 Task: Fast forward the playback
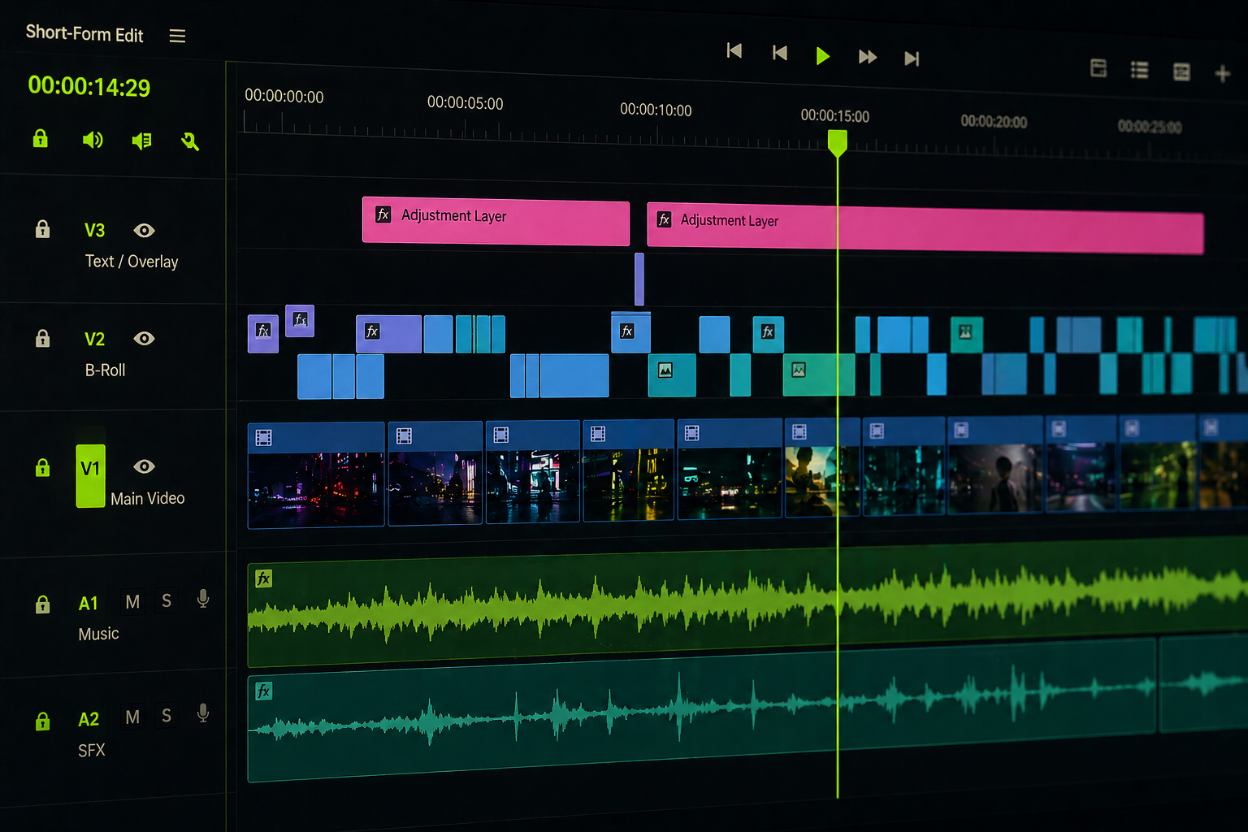click(x=868, y=56)
